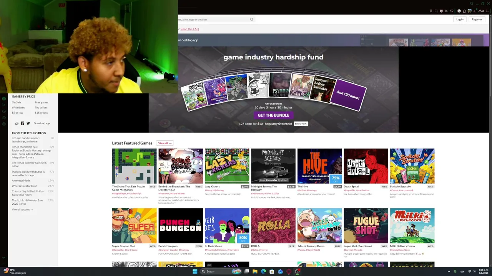Open the In Their Shoes game thumbnail
The height and width of the screenshot is (276, 492).
click(227, 226)
